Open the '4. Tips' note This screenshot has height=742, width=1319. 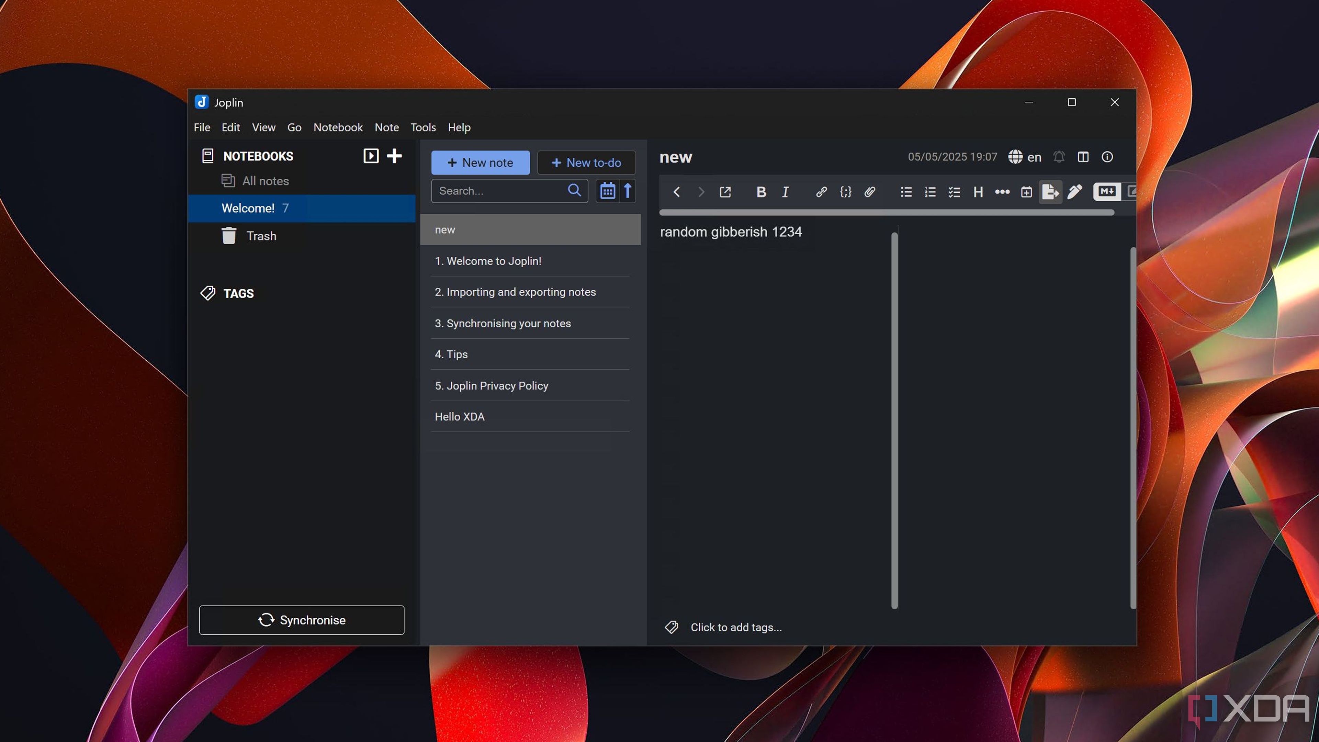pyautogui.click(x=530, y=355)
